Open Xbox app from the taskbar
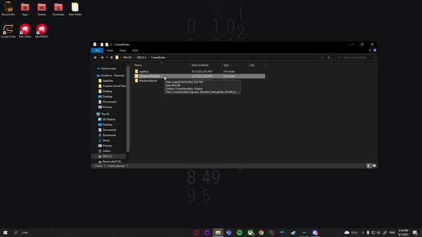This screenshot has height=237, width=422. (x=251, y=232)
